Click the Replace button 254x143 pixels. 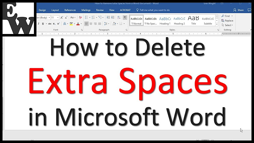click(227, 21)
